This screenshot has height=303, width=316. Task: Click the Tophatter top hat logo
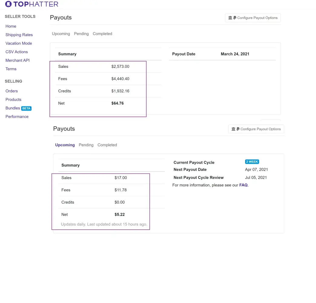8,4
